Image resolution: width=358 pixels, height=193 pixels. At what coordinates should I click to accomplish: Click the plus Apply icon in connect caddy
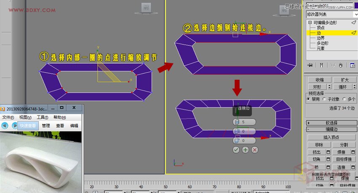tap(245, 149)
